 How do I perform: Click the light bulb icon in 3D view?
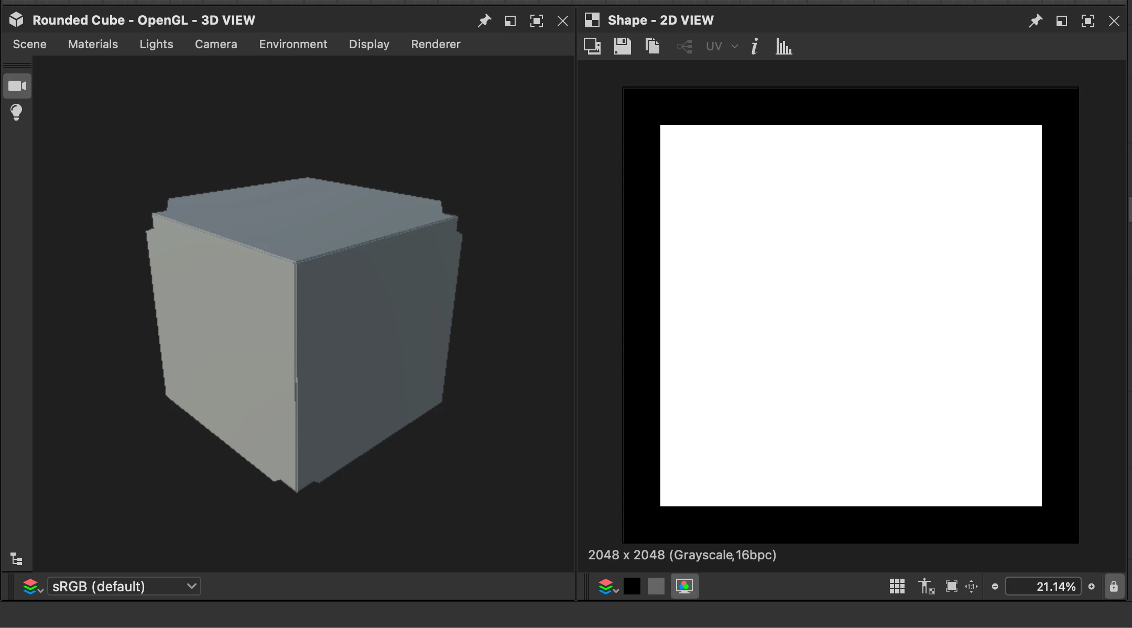coord(17,112)
